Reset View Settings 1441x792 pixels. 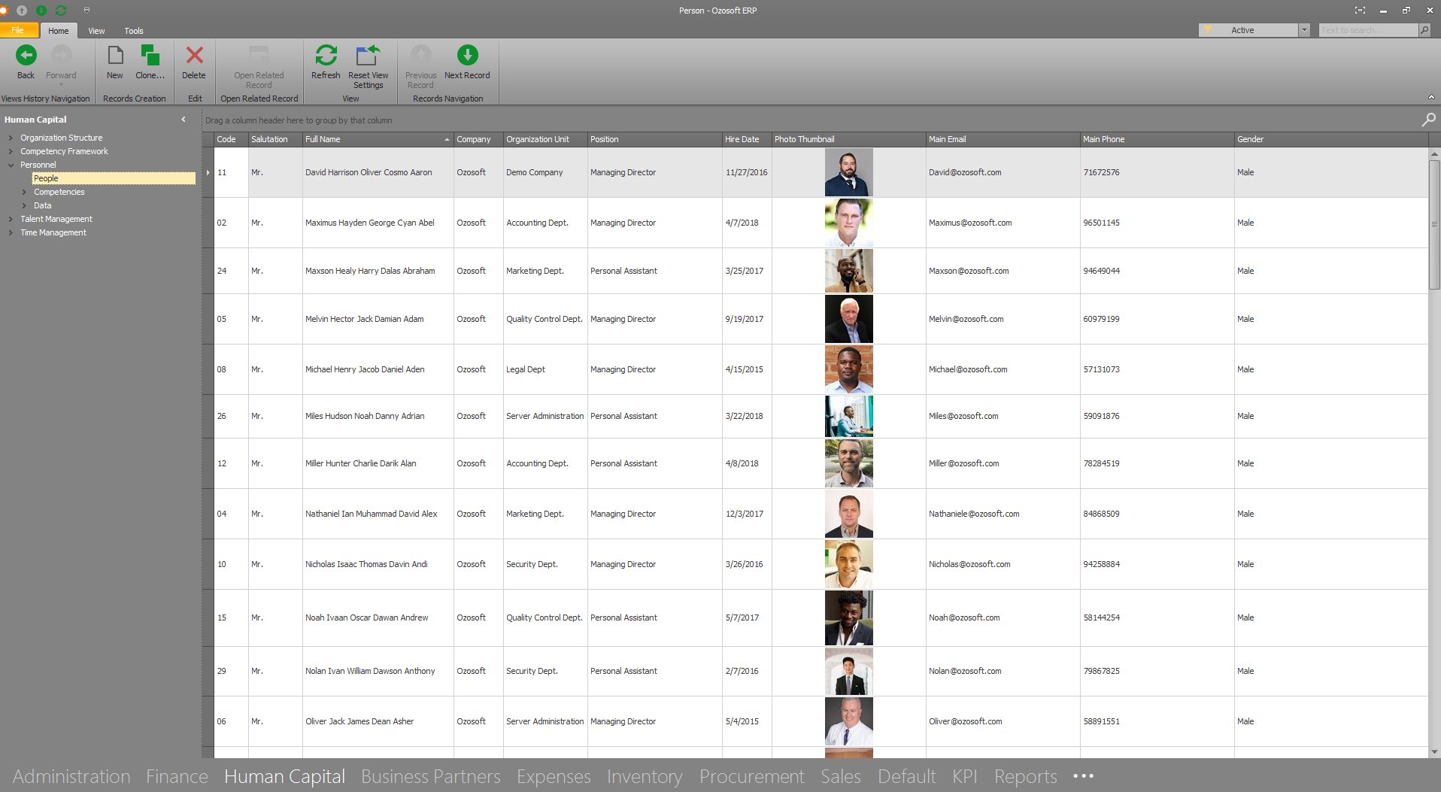(369, 66)
